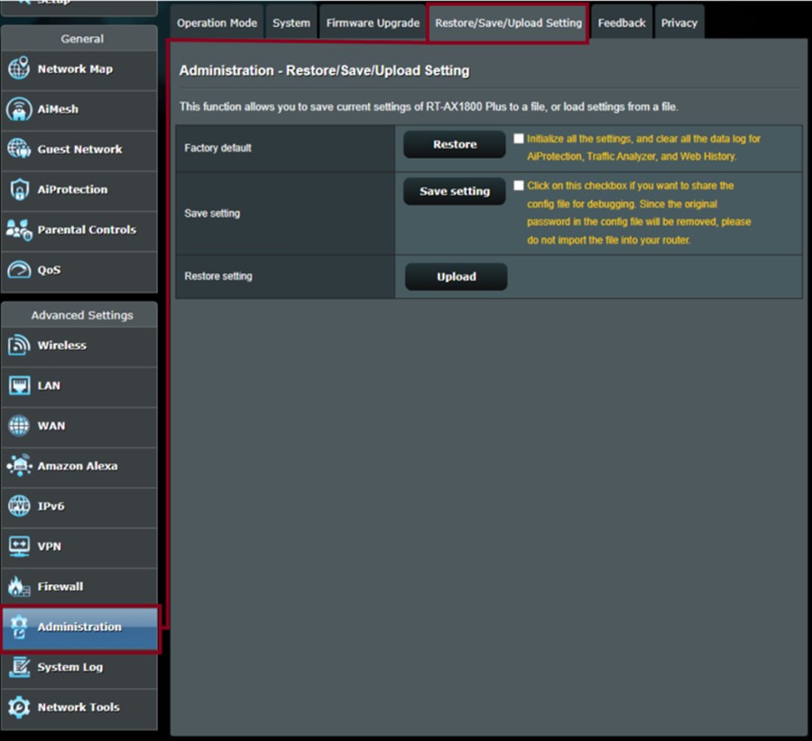The image size is (812, 741).
Task: Open the Operation Mode tab
Action: (217, 23)
